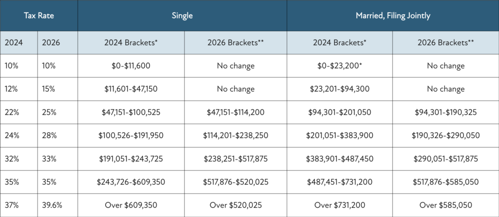Select the $100,526-$191,950 bracket cell
Viewport: 499px width, 217px height.
pyautogui.click(x=131, y=136)
